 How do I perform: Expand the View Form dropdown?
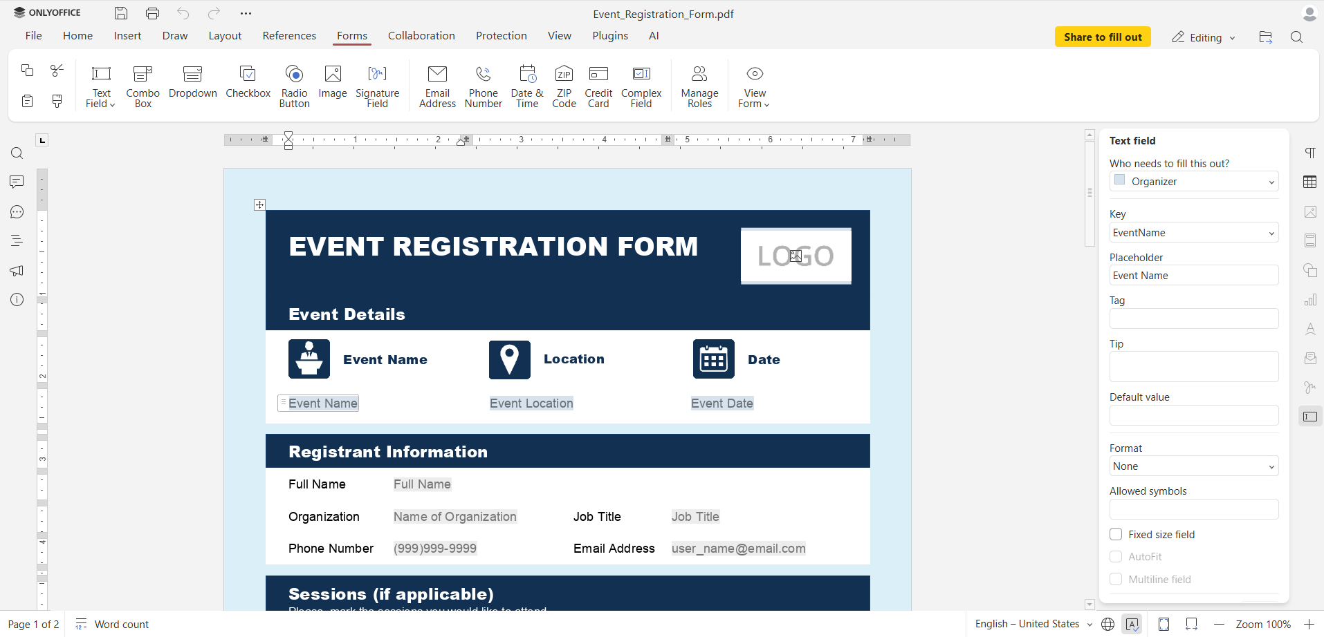click(x=766, y=105)
